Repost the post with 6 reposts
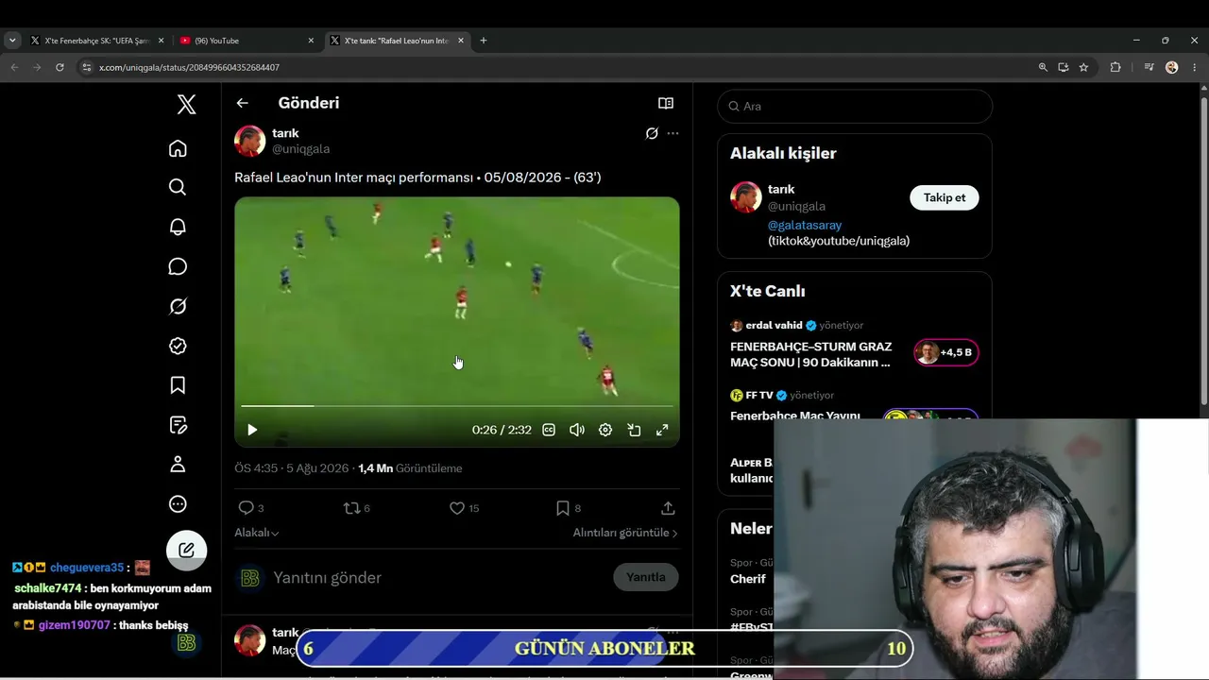1209x680 pixels. (x=356, y=508)
